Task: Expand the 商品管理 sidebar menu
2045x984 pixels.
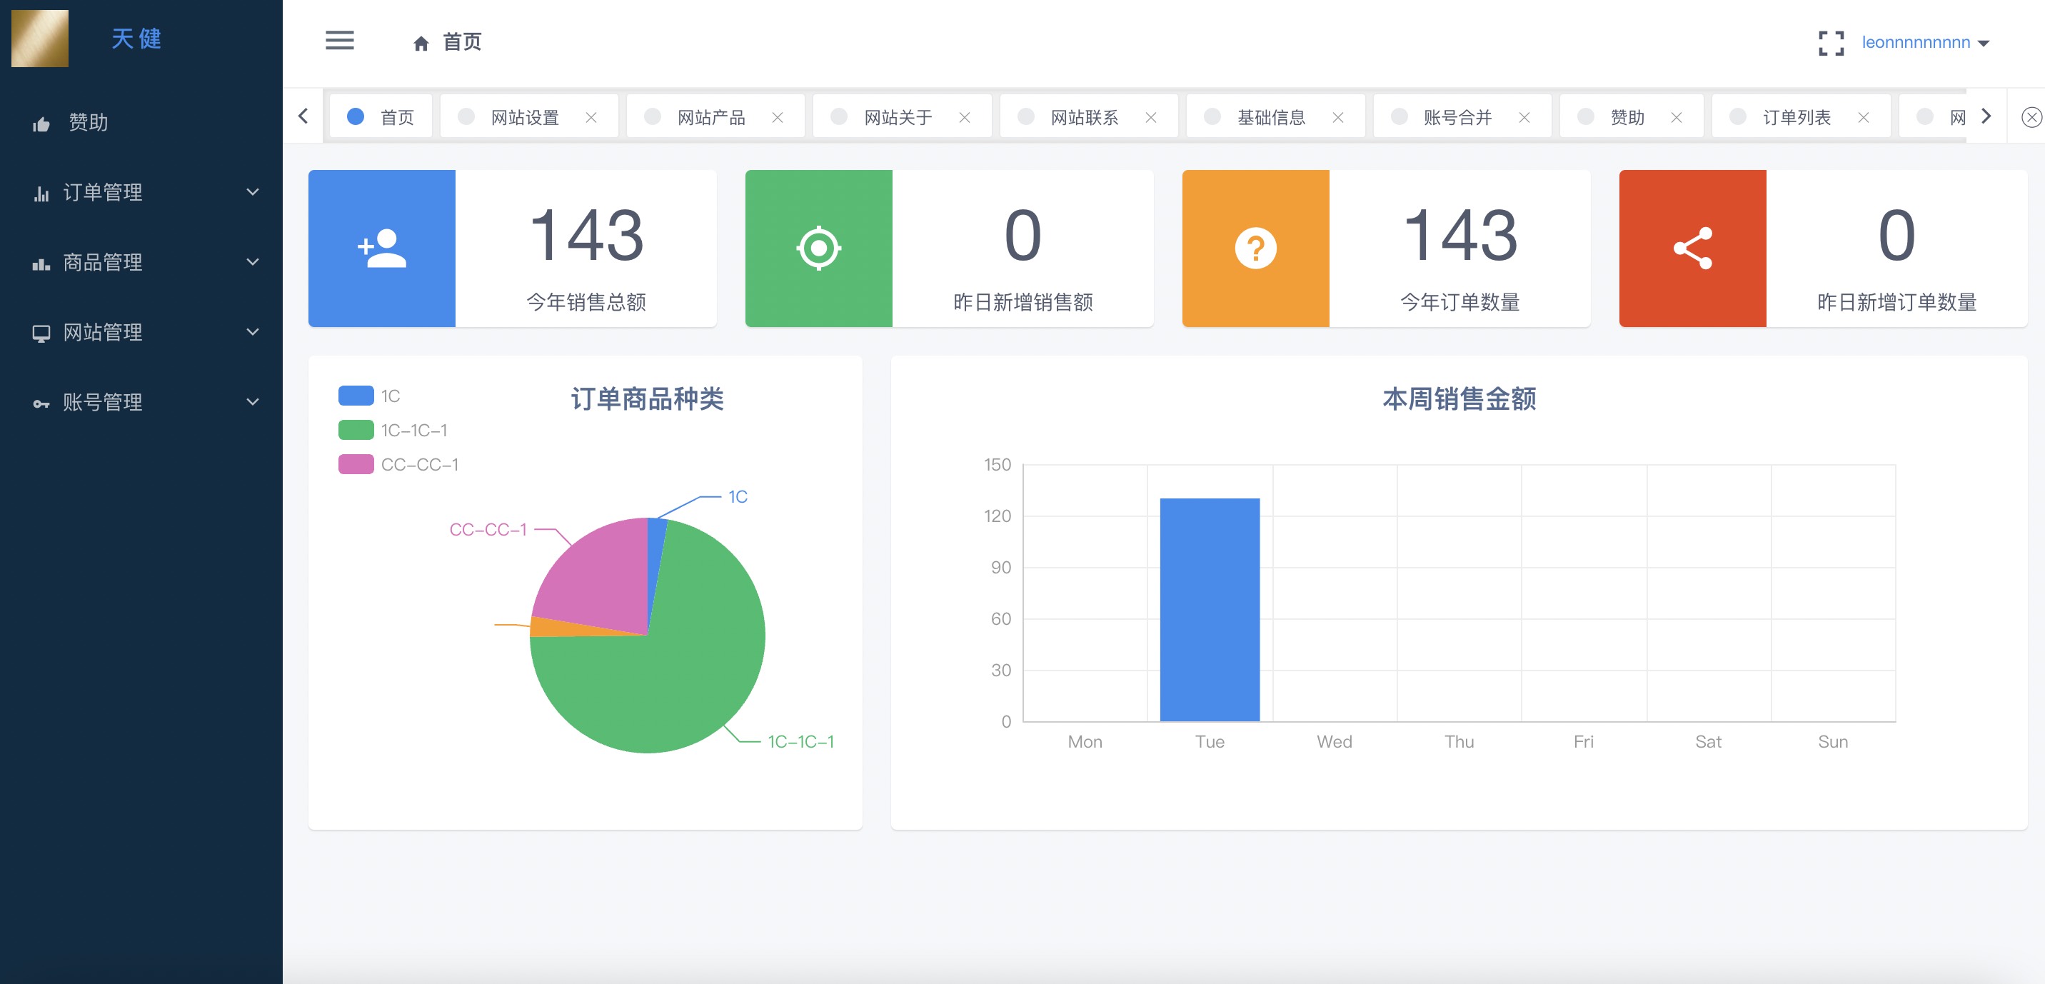Action: 141,262
